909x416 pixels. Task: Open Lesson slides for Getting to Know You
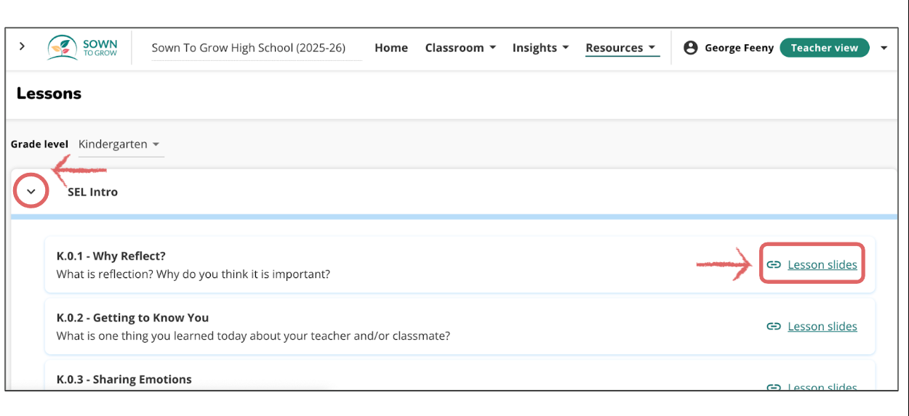[x=822, y=327]
